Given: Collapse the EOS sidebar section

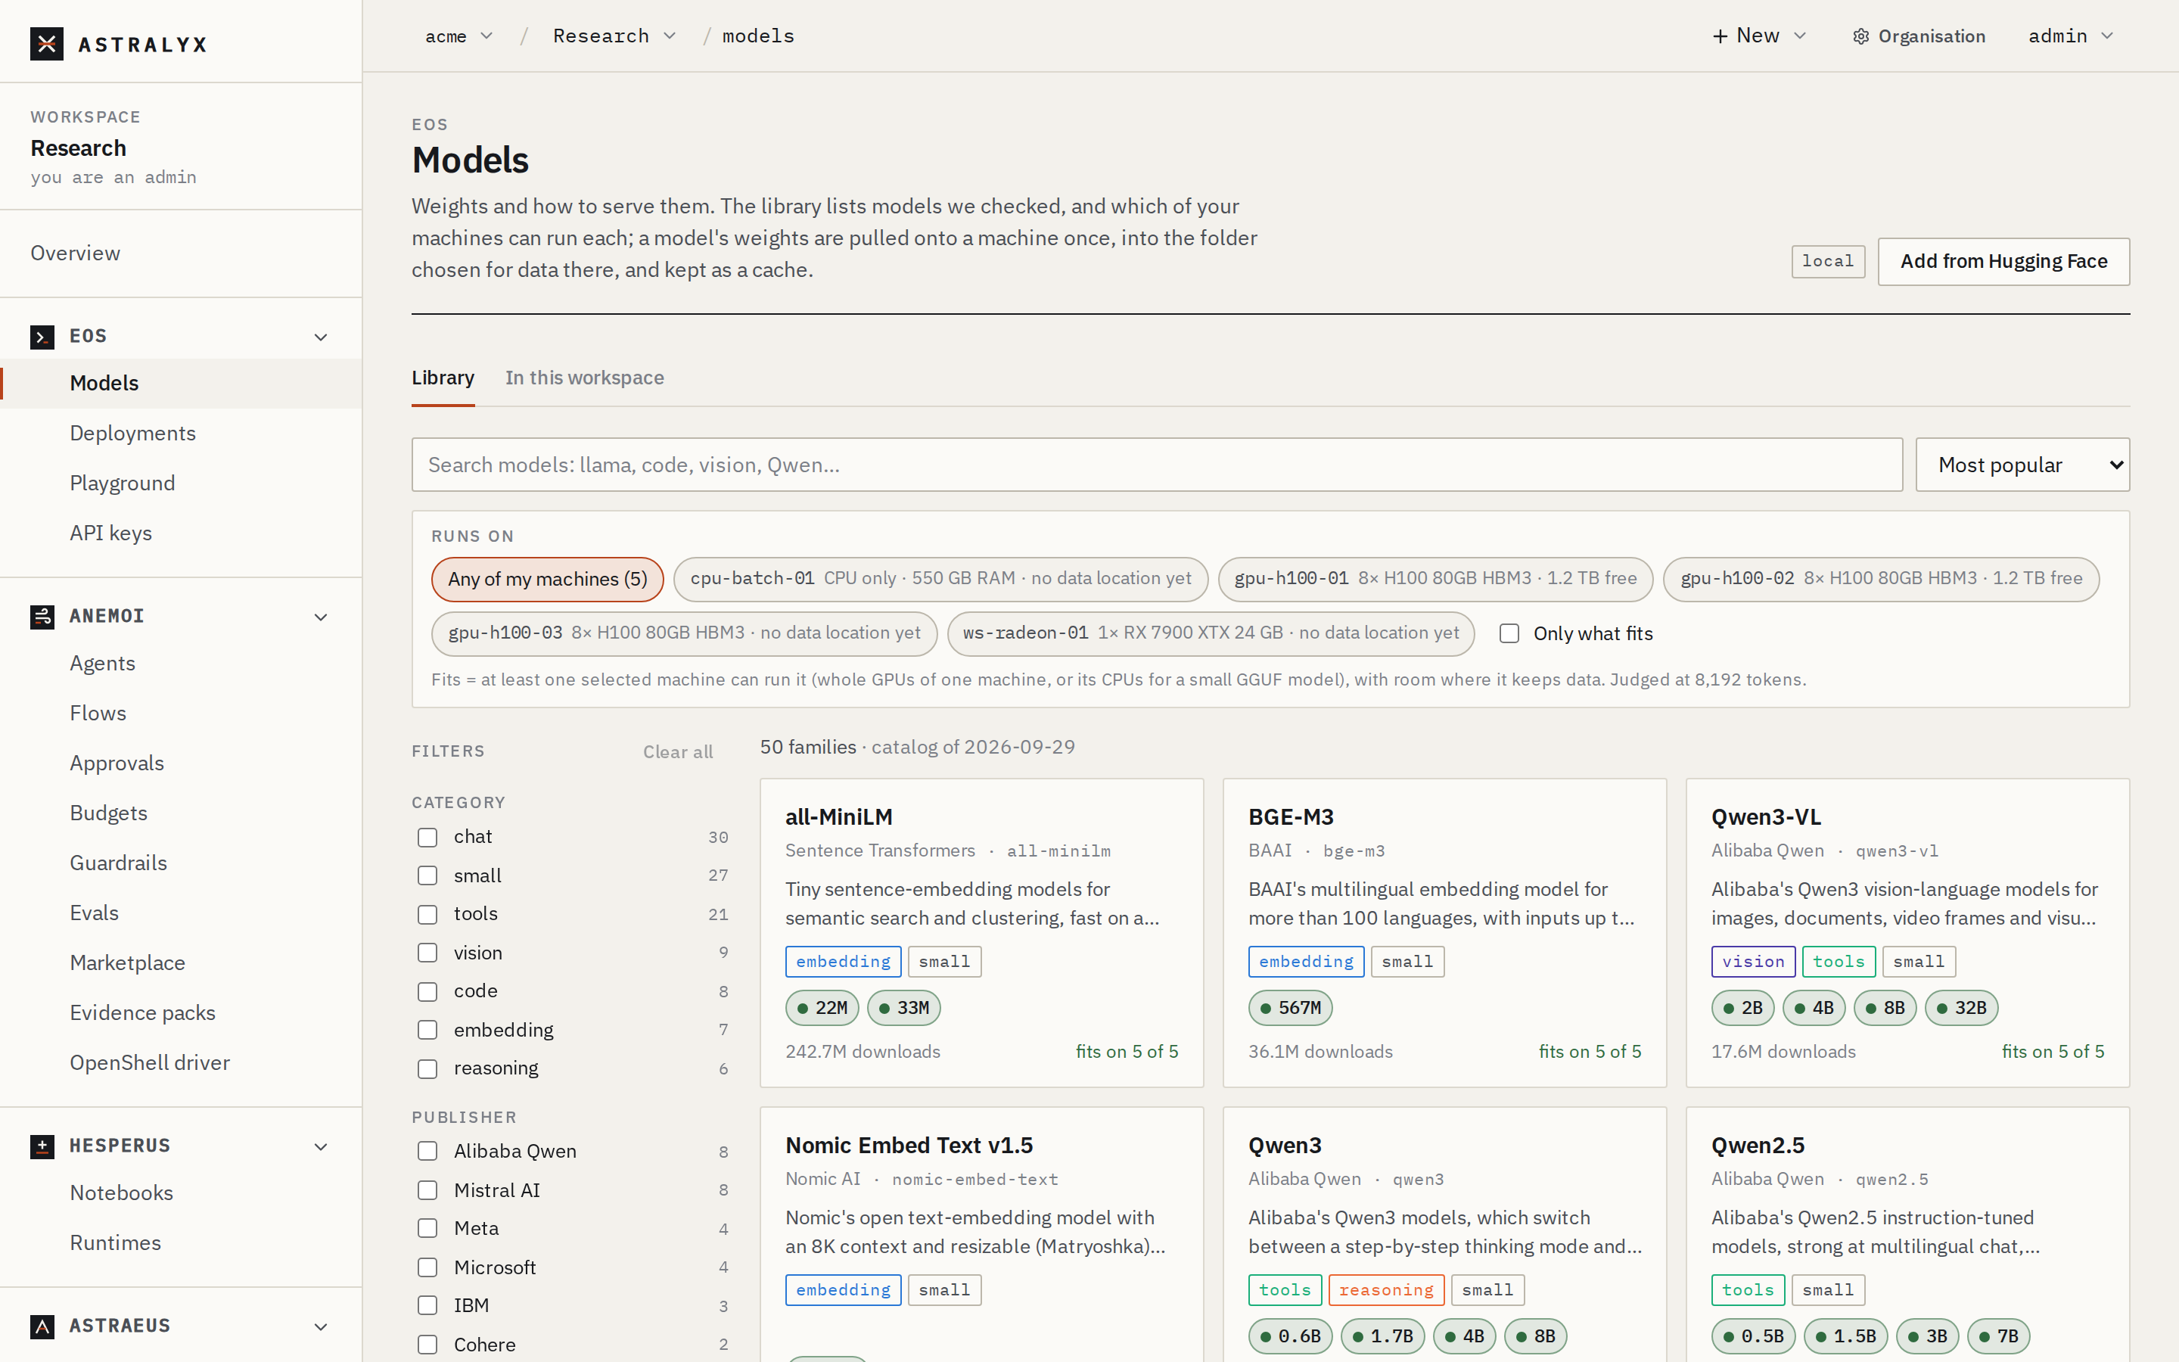Looking at the screenshot, I should point(321,337).
